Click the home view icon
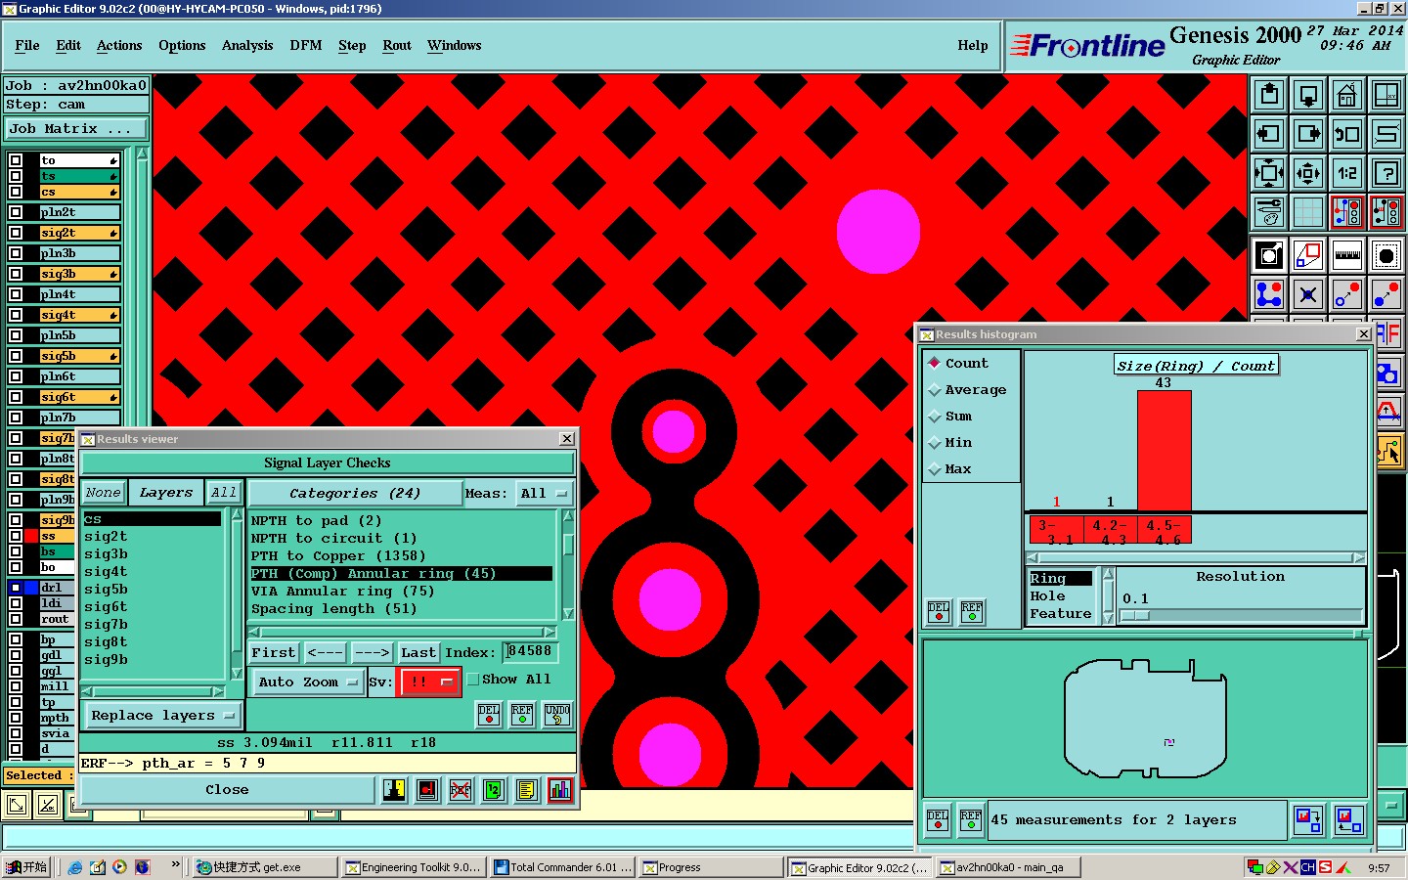1408x880 pixels. [1347, 95]
